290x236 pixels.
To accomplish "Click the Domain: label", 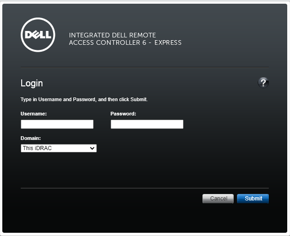I will coord(31,138).
